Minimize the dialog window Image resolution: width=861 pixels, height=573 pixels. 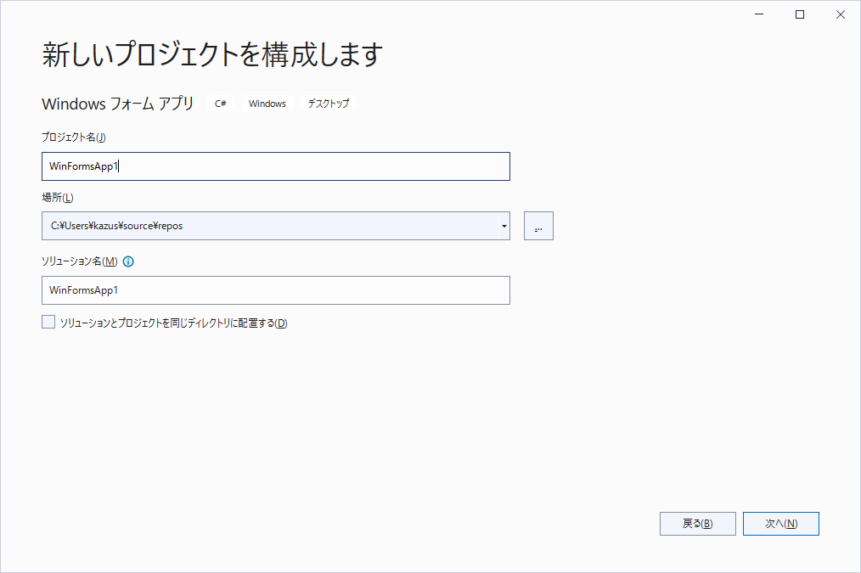(759, 14)
